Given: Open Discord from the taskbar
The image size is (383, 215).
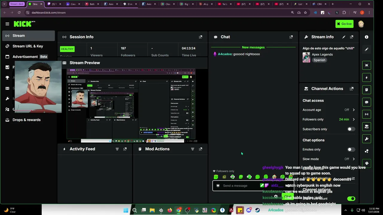Looking at the screenshot, I should pyautogui.click(x=249, y=210).
